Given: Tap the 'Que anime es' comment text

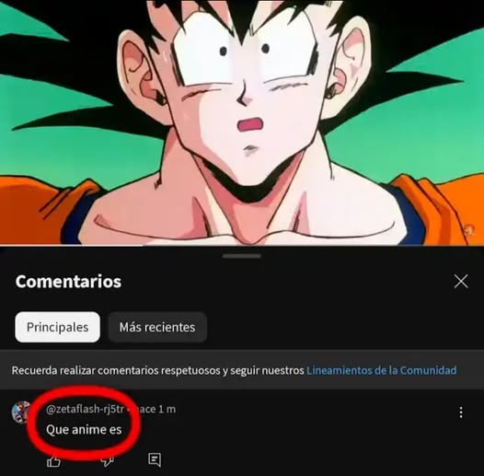Looking at the screenshot, I should coord(84,430).
